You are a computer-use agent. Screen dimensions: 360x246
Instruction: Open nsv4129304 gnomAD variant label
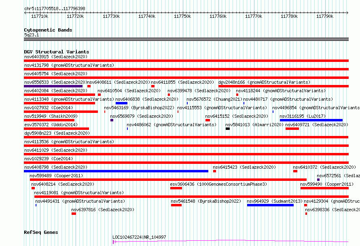(332, 201)
